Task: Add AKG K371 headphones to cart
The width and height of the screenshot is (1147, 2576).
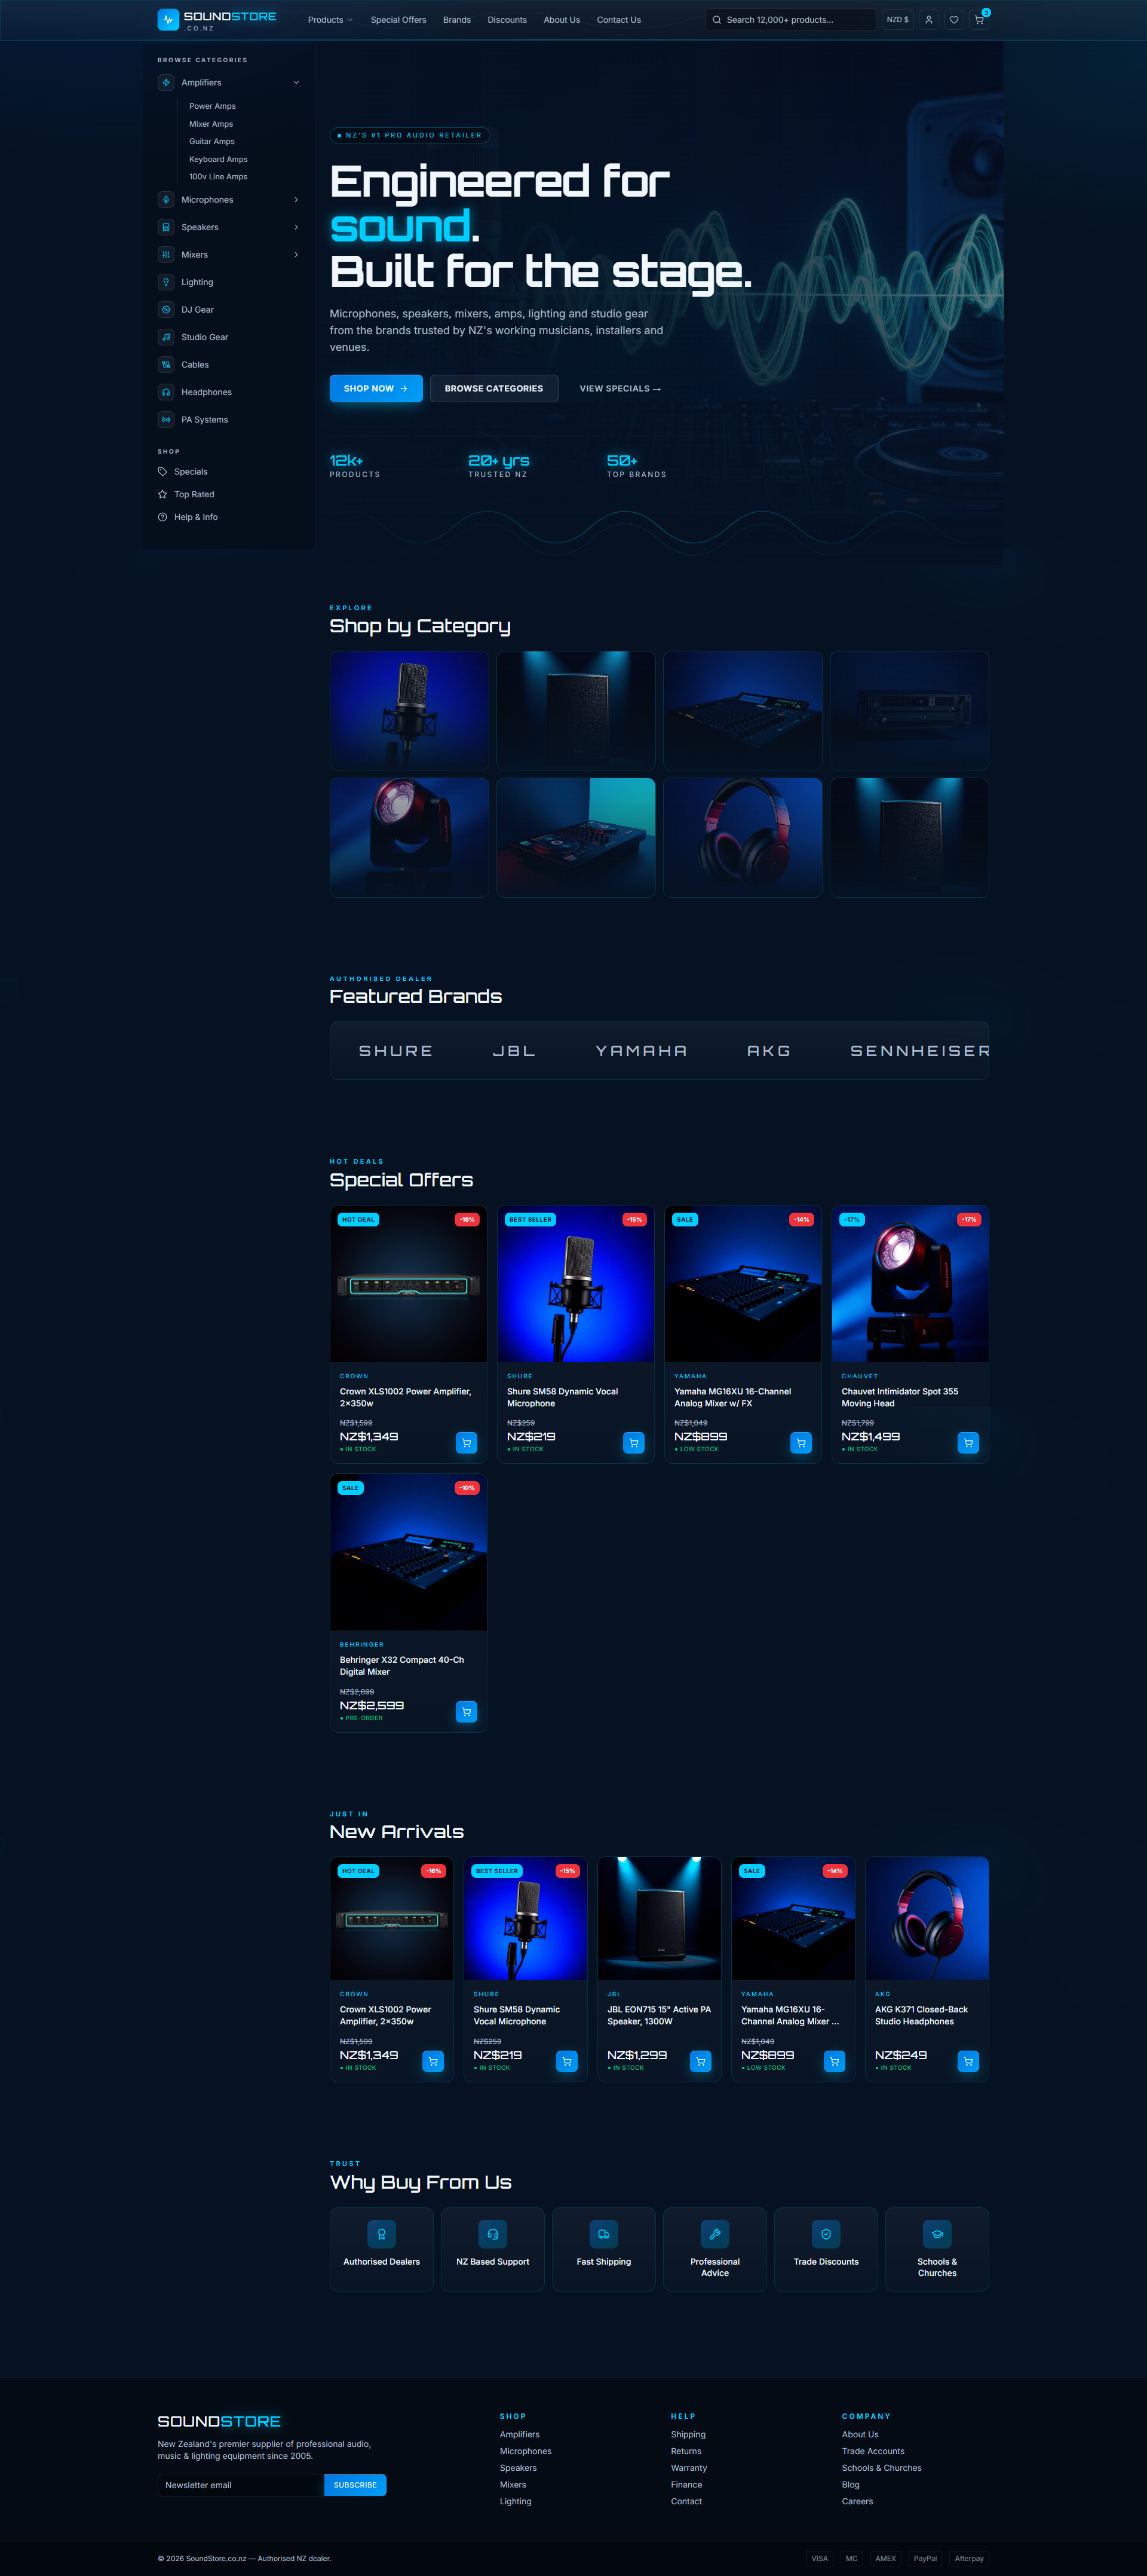Action: 968,2061
